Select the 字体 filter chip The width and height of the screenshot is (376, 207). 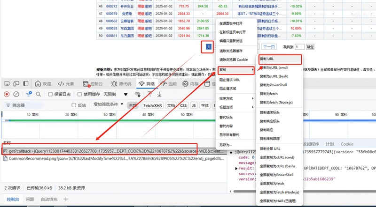204,105
